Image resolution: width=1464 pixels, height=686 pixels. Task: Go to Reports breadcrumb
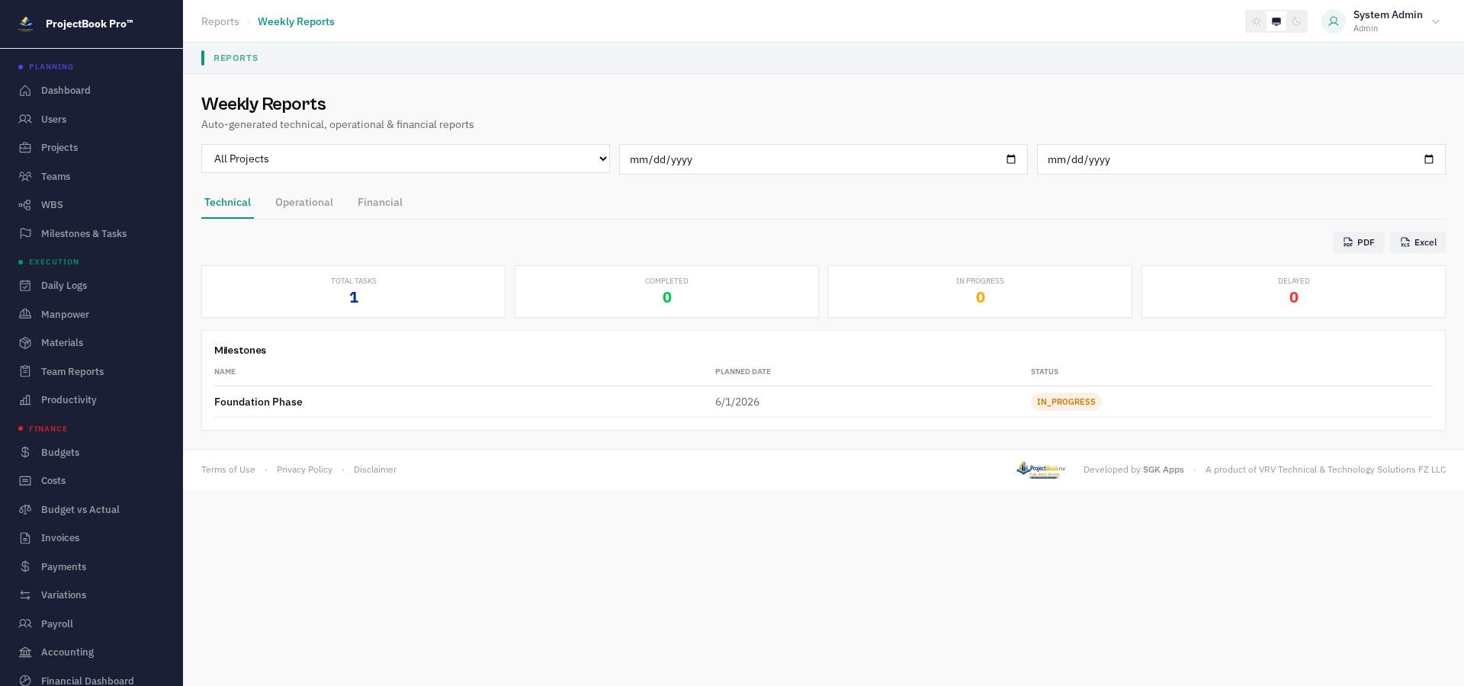point(220,21)
